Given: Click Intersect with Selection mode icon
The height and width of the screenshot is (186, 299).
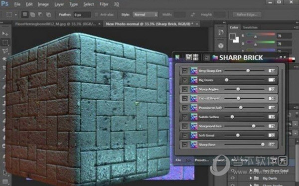Looking at the screenshot, I should [x=48, y=14].
